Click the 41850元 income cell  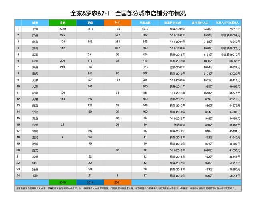point(228,150)
